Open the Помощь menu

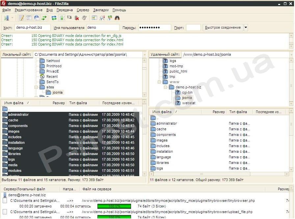[x=119, y=10]
